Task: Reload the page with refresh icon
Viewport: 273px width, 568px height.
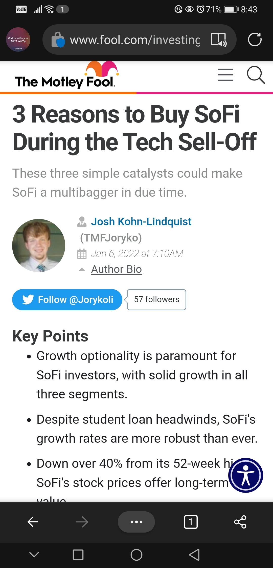Action: (255, 39)
